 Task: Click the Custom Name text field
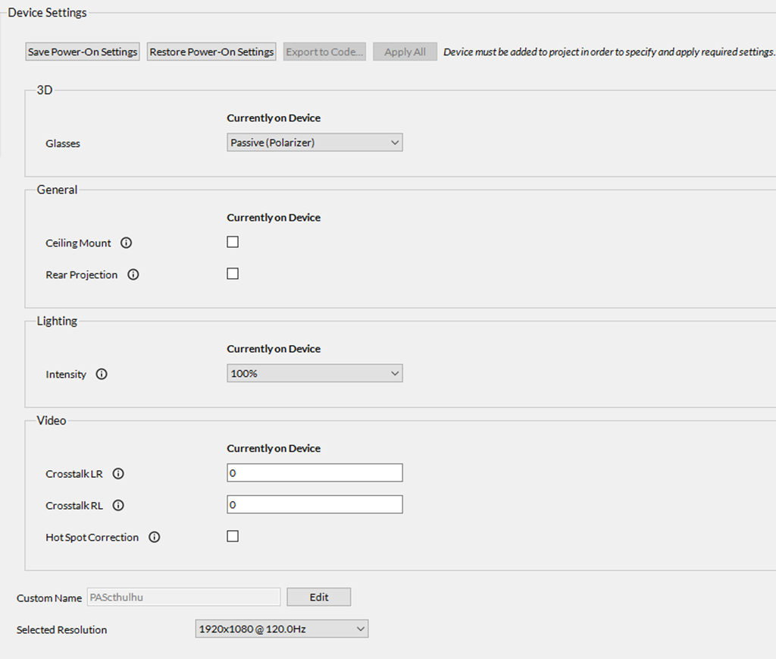(183, 597)
